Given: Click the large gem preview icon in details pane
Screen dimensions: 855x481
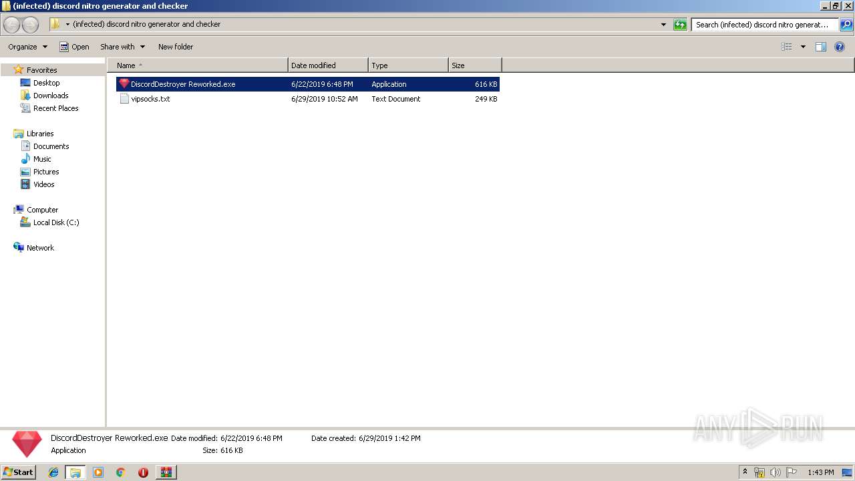Looking at the screenshot, I should click(27, 444).
